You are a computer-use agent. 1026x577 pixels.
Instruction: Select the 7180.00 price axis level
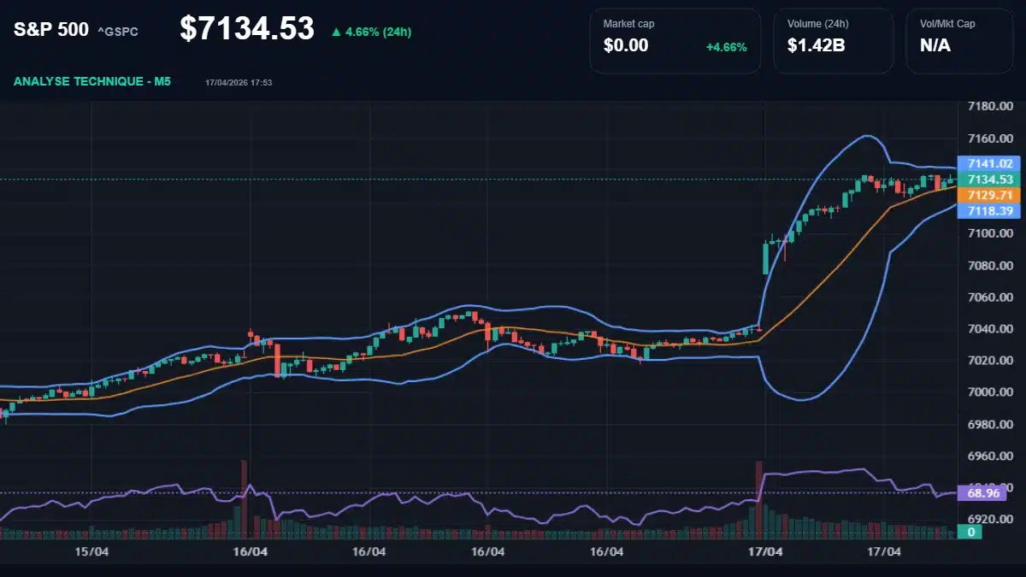992,107
